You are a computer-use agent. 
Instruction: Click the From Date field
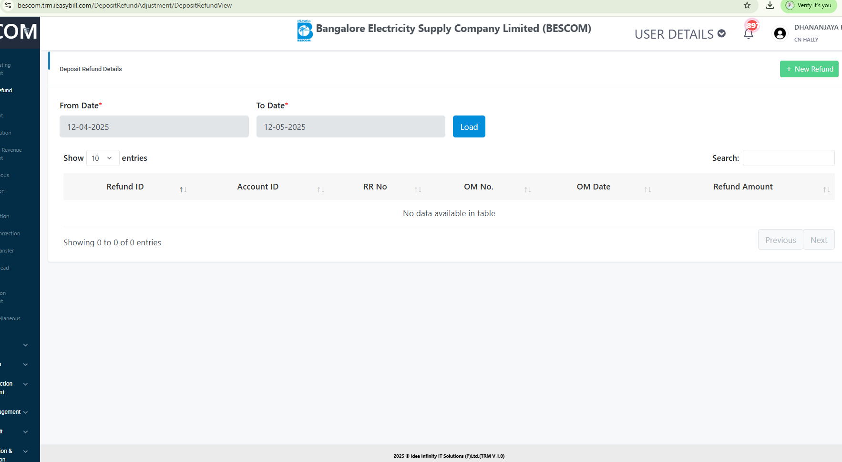pos(154,126)
